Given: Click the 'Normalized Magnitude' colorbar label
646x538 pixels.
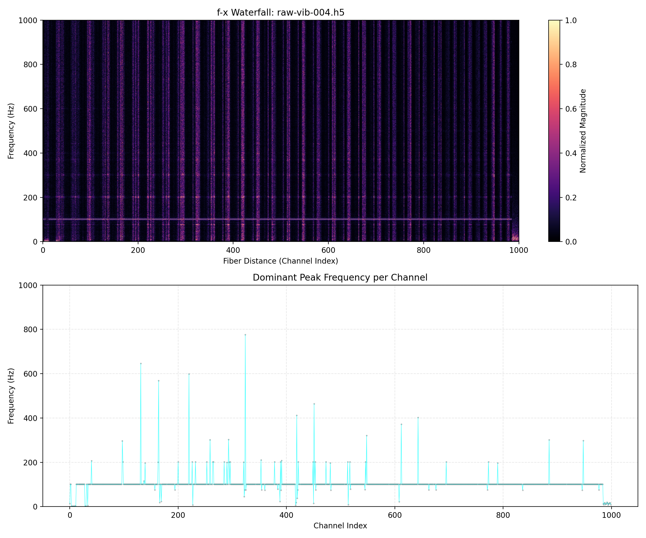Looking at the screenshot, I should pos(583,131).
